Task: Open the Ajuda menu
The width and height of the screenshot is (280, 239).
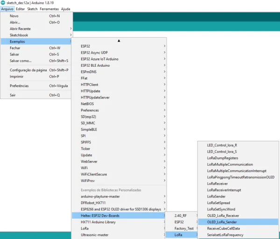Action: click(66, 9)
